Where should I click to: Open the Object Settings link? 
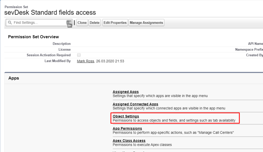click(126, 117)
